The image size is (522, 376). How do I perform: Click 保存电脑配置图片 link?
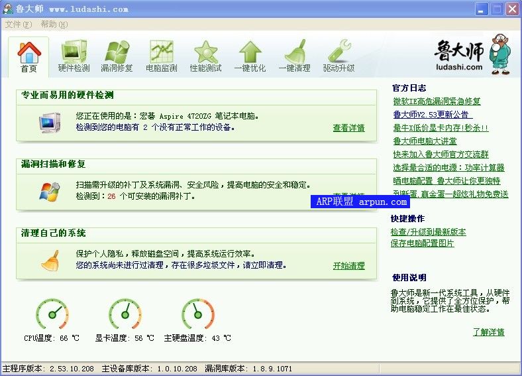coord(422,243)
